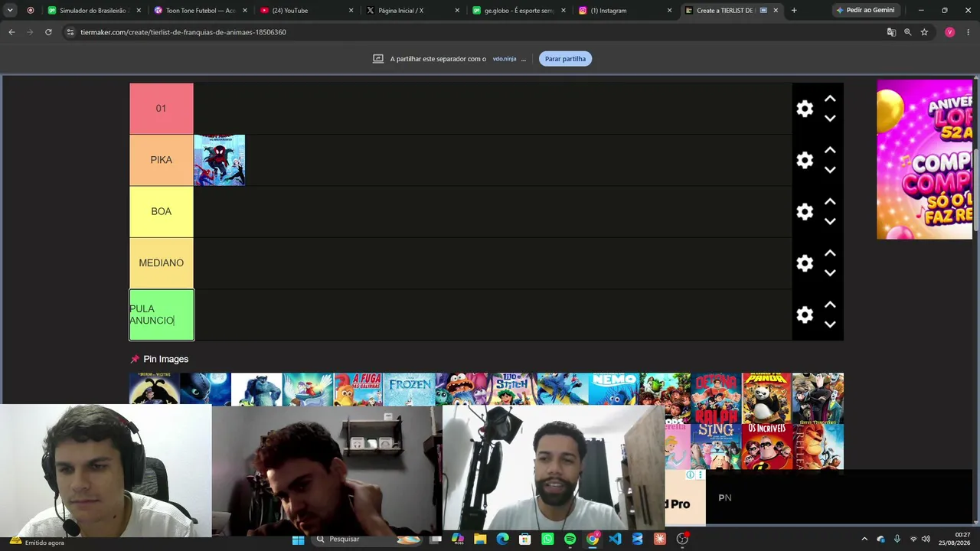
Task: Open the translate page icon
Action: coord(891,32)
